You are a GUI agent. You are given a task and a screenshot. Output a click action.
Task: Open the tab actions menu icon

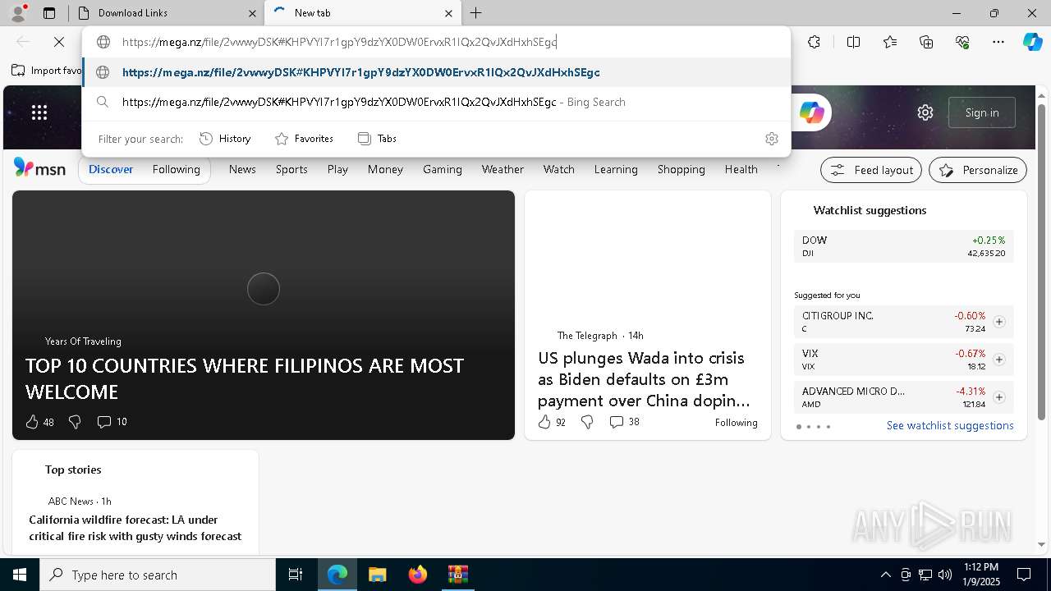pyautogui.click(x=49, y=13)
